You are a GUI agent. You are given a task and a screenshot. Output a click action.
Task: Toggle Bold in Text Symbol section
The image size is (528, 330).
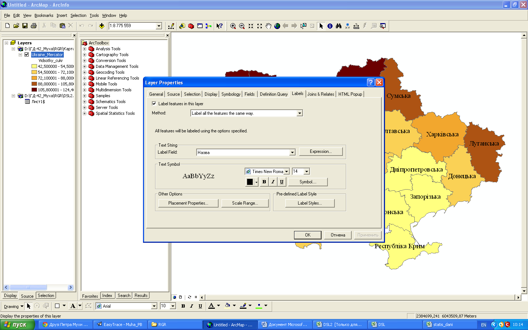[264, 181]
